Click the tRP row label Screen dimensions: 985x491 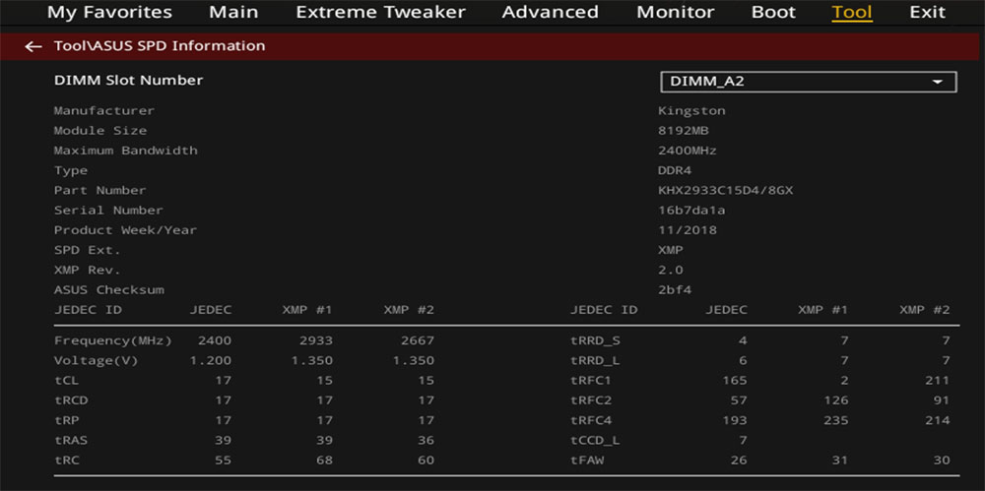[x=66, y=421]
